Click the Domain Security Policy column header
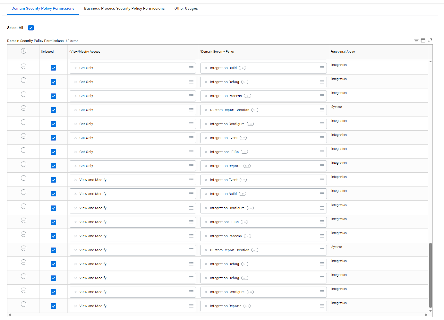The height and width of the screenshot is (320, 444). click(x=218, y=52)
